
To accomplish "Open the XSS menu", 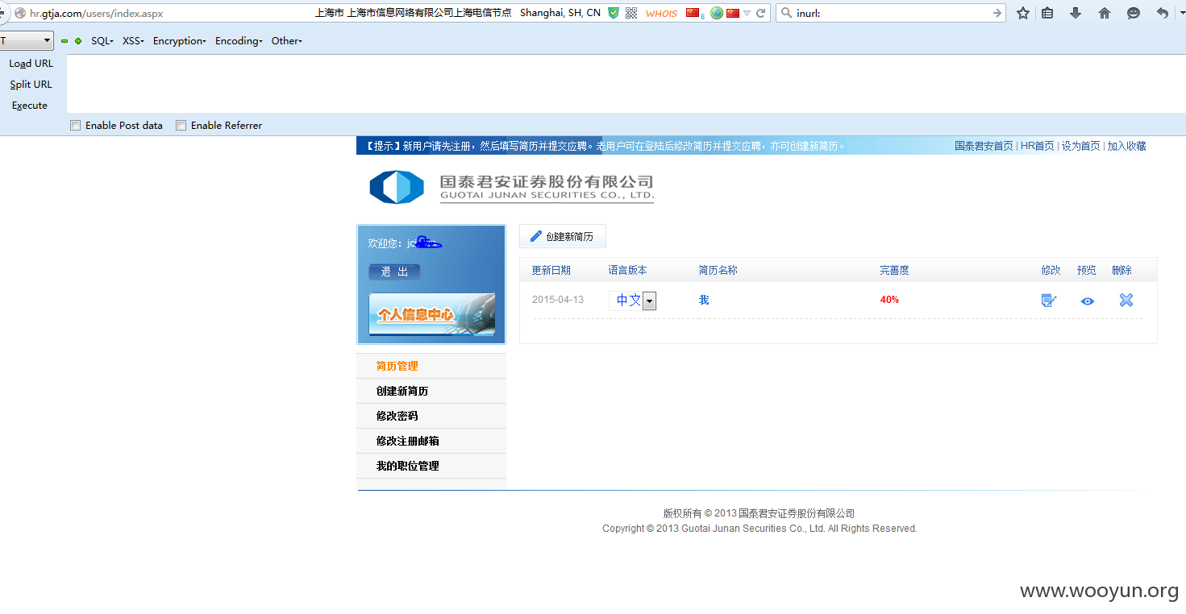I will (133, 40).
